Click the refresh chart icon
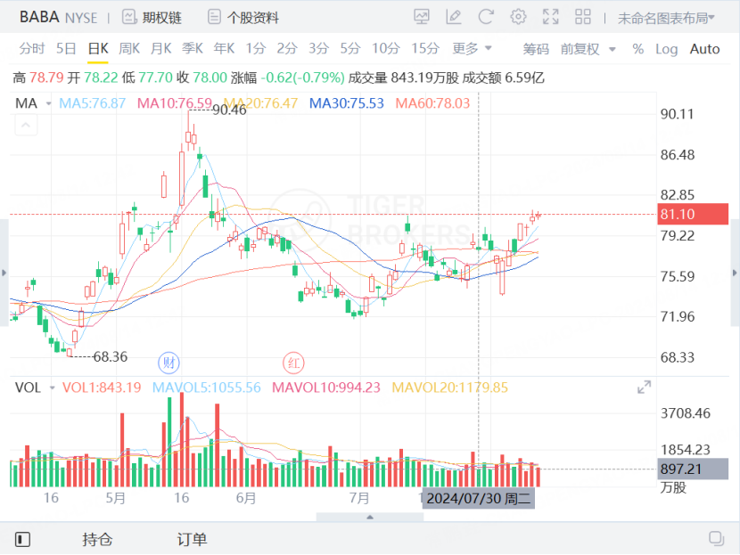The width and height of the screenshot is (740, 555). (x=486, y=17)
